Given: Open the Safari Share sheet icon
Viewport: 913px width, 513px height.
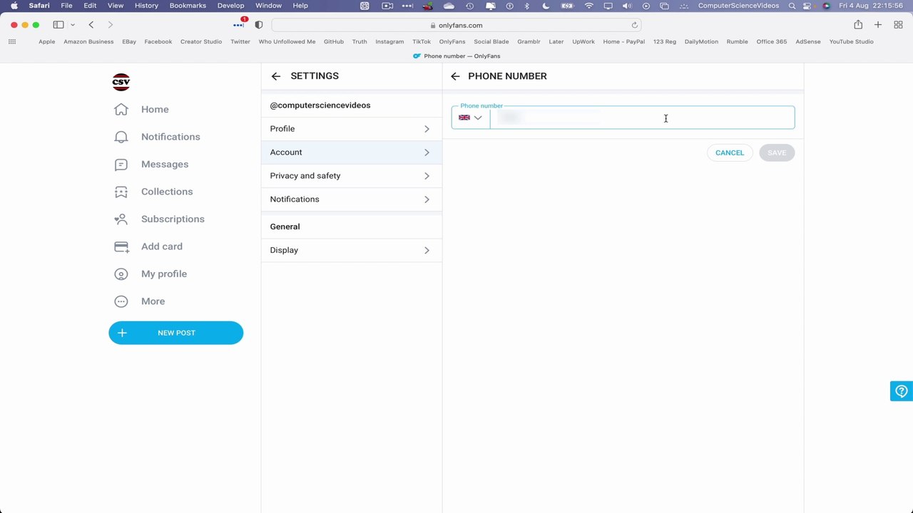Looking at the screenshot, I should 858,25.
